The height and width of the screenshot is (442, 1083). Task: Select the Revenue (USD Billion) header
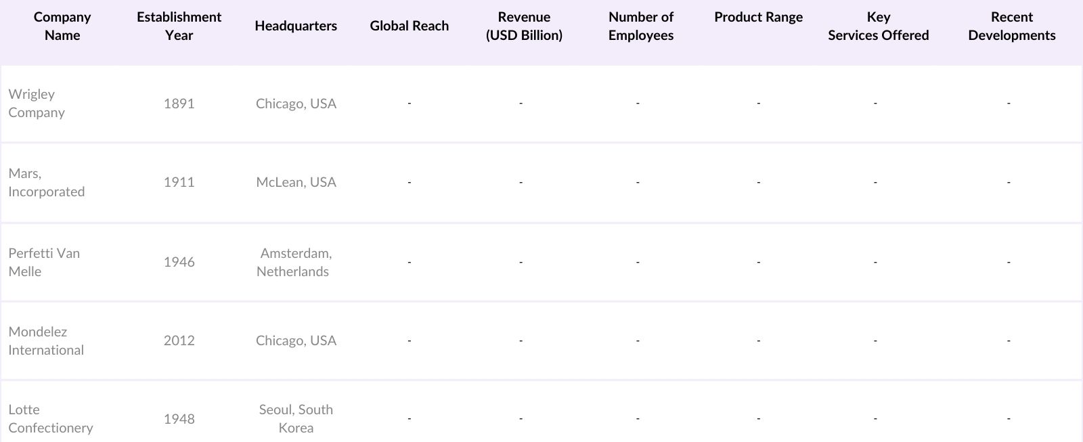coord(524,26)
